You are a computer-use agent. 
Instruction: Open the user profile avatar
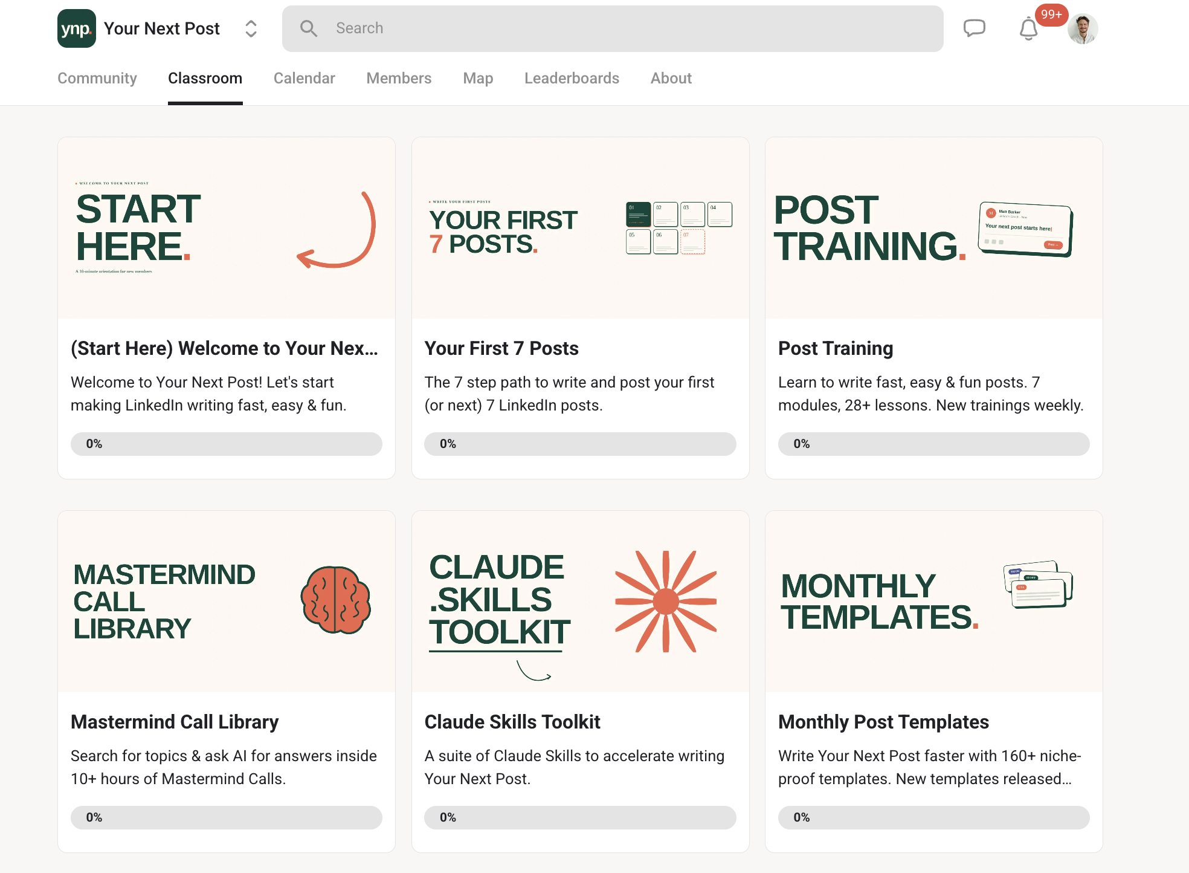[x=1083, y=28]
